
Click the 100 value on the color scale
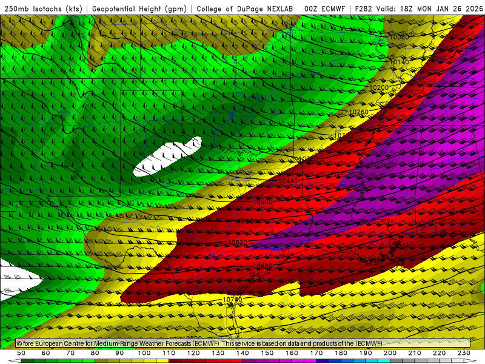pyautogui.click(x=144, y=353)
